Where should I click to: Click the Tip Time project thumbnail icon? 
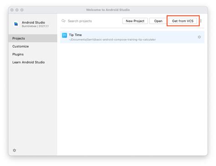click(x=64, y=35)
